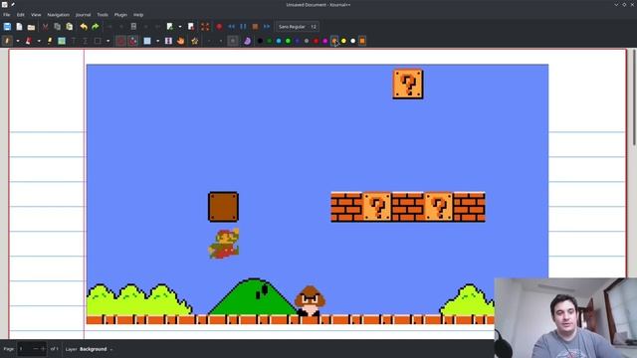Delete the current page icon

[x=191, y=27]
